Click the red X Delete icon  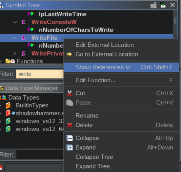[x=70, y=125]
